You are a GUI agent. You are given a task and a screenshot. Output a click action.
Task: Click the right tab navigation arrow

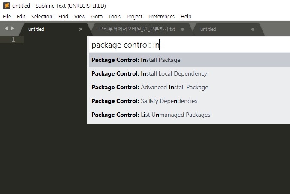(12, 28)
